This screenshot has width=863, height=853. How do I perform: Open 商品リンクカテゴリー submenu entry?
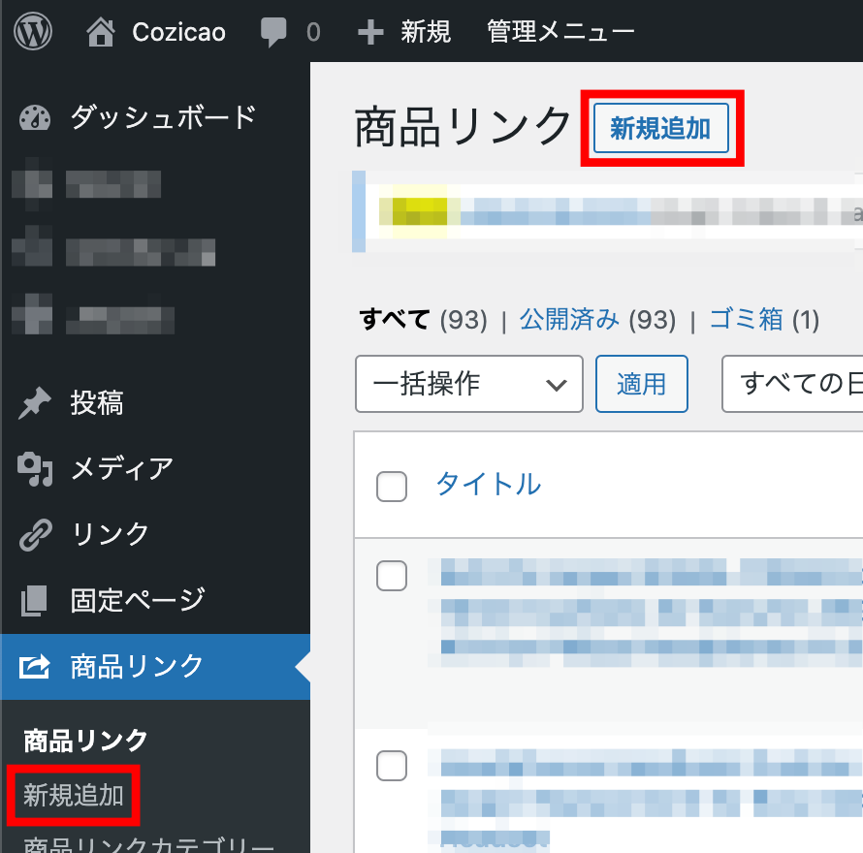[148, 844]
